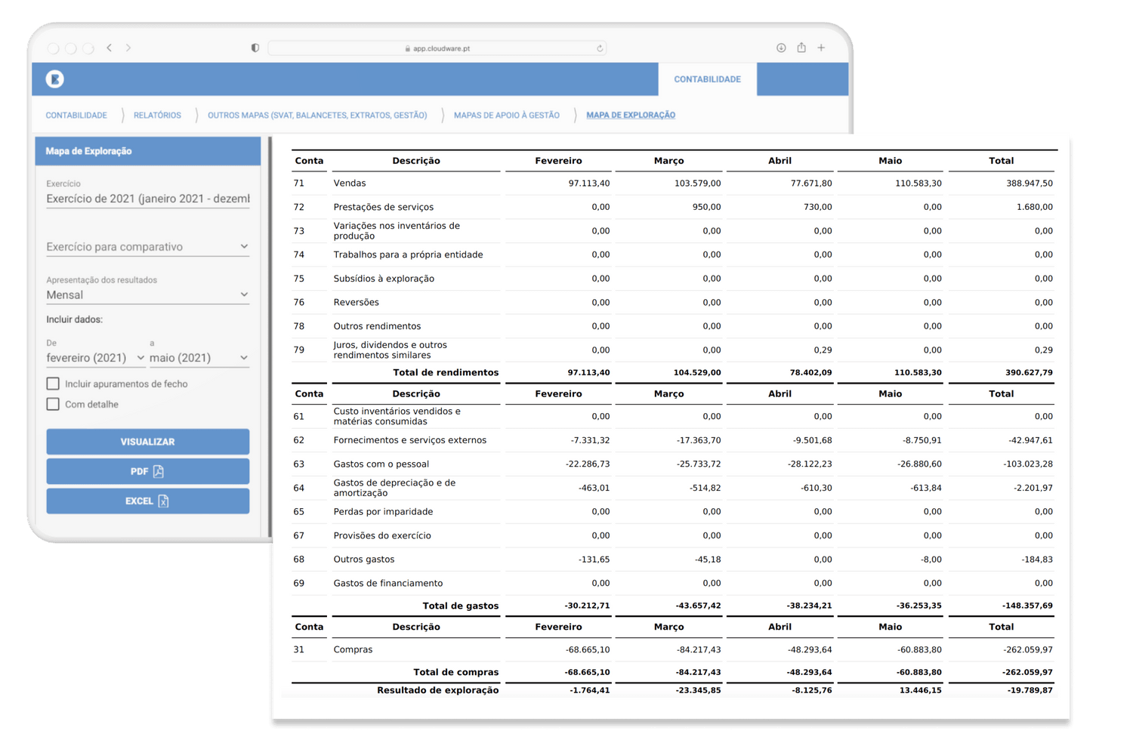Click Variações nos inventários de produção
The width and height of the screenshot is (1133, 740).
coord(397,231)
